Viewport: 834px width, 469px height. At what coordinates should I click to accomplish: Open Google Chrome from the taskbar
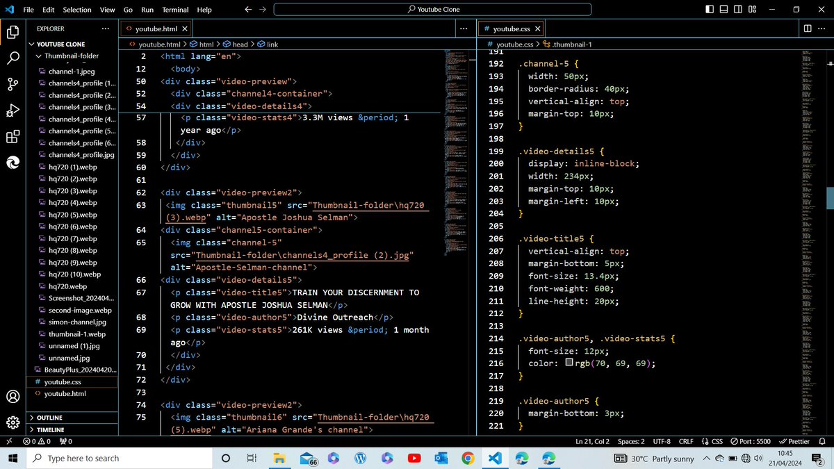[x=468, y=459]
